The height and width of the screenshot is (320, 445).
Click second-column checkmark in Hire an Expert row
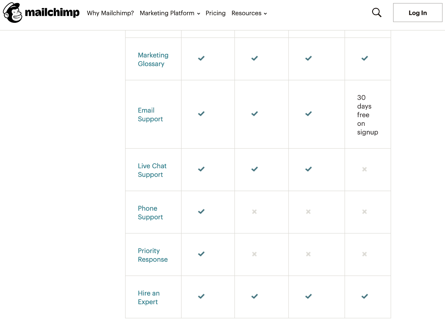254,296
